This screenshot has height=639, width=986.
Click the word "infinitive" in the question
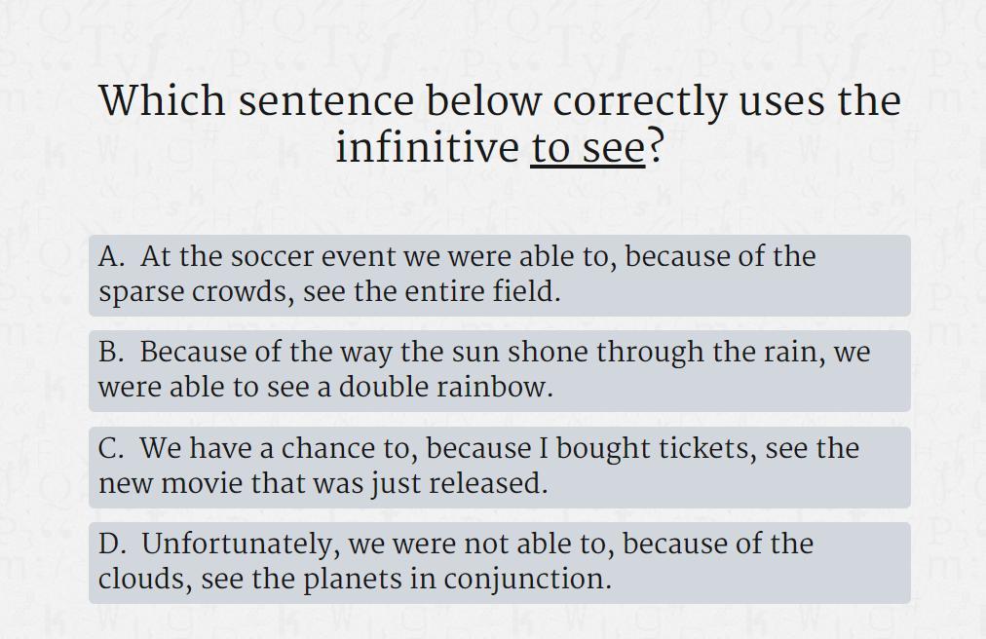click(x=427, y=148)
